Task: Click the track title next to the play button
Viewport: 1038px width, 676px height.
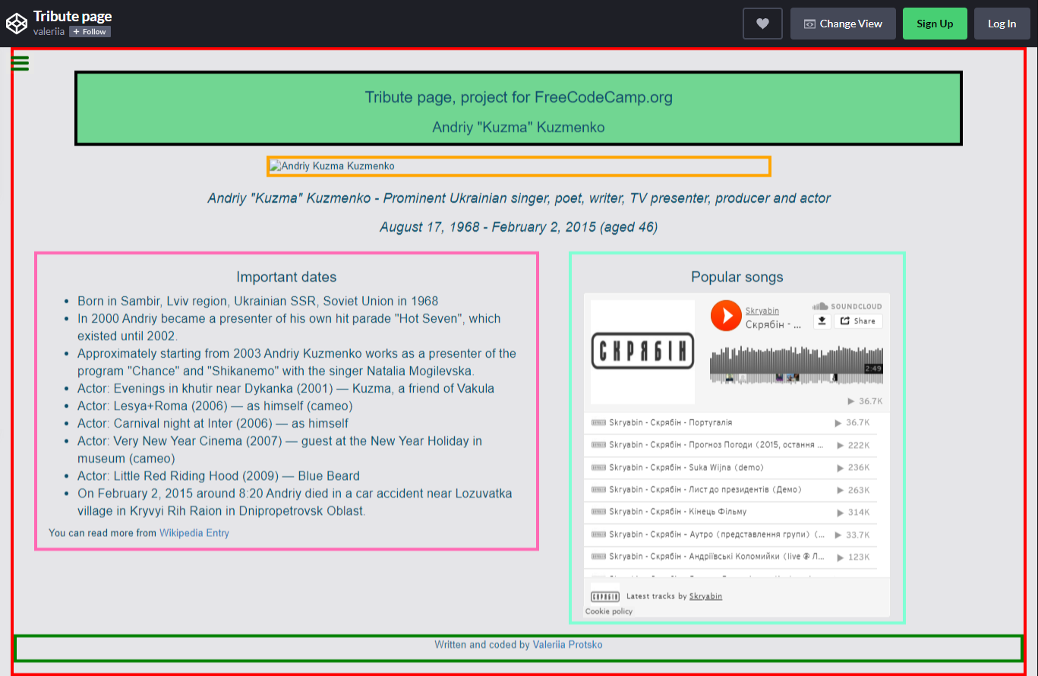Action: point(773,324)
